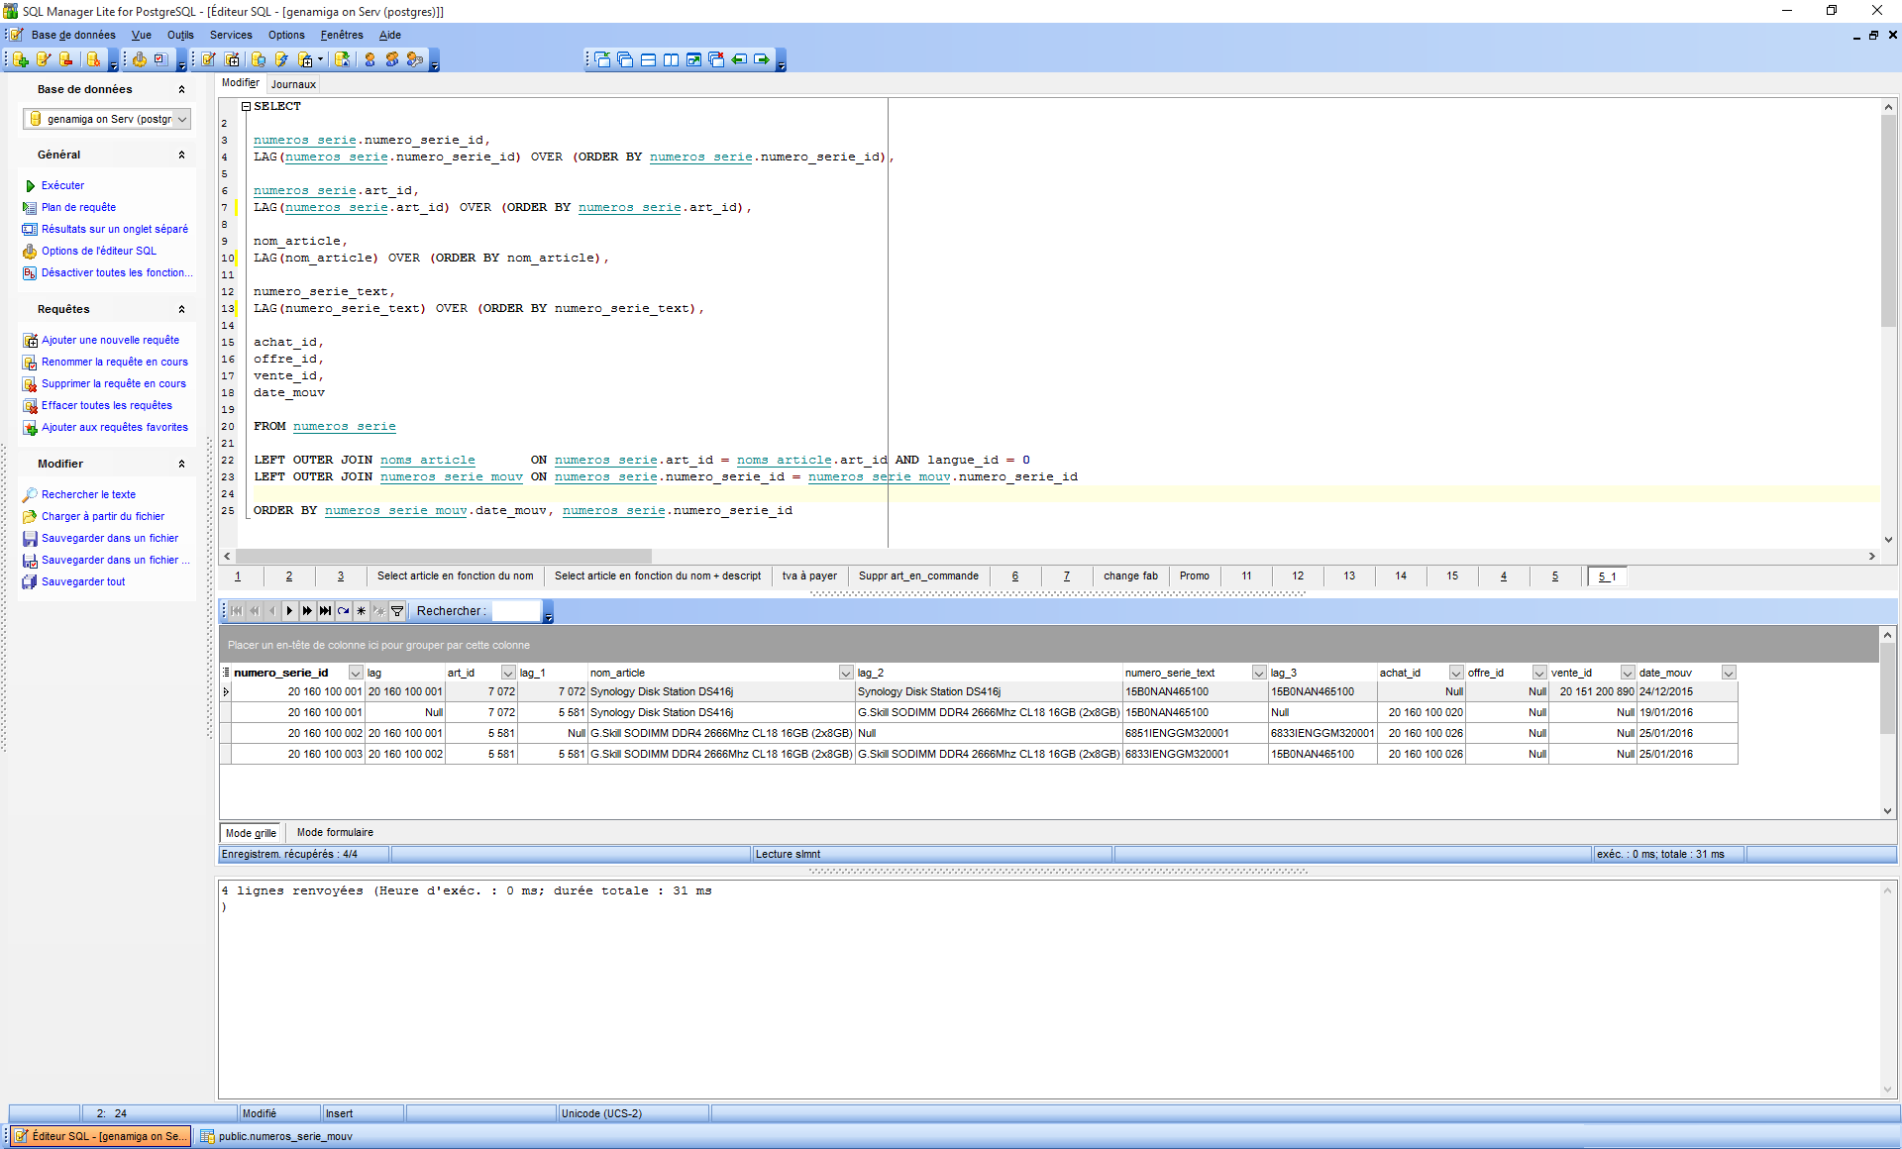
Task: Click the register database icon with green plus
Action: click(x=21, y=59)
